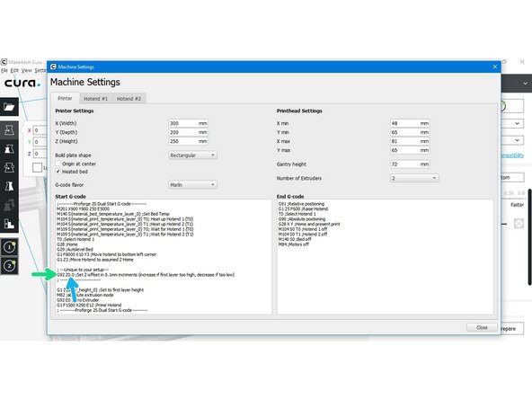
Task: Click the Y position field in move panel
Action: 40,142
